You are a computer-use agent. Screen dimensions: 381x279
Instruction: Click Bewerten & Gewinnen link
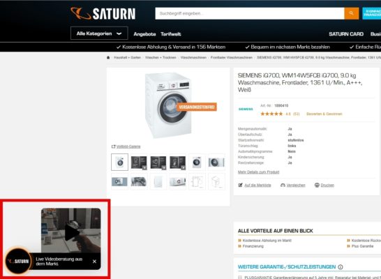324,114
